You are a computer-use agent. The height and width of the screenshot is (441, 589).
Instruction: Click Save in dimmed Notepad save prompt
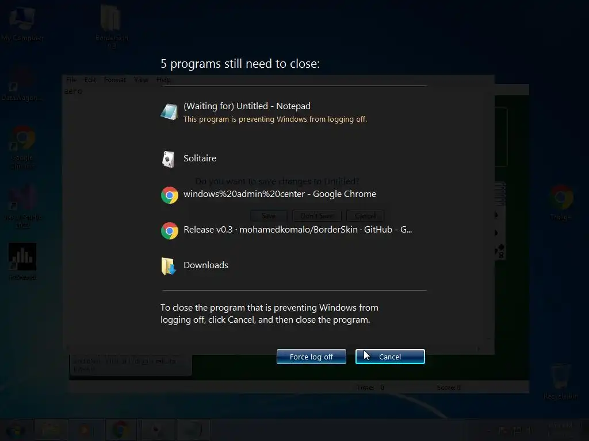(269, 216)
